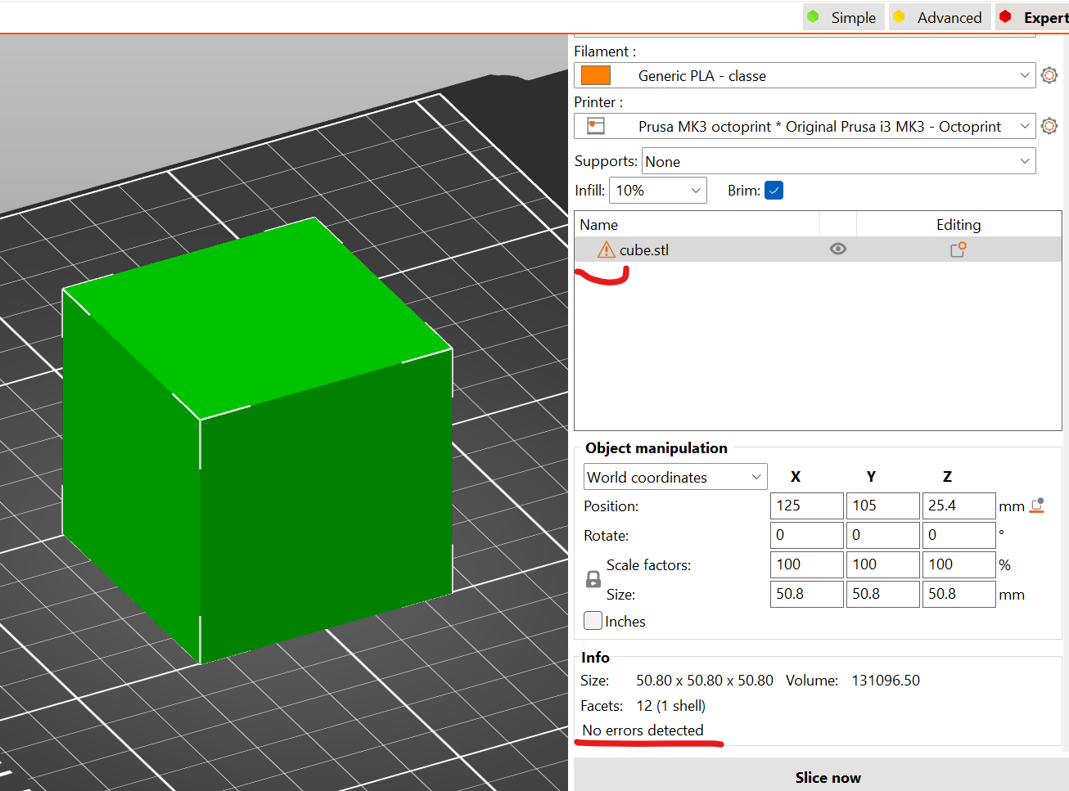Click the X position input field
The height and width of the screenshot is (791, 1069).
point(805,506)
